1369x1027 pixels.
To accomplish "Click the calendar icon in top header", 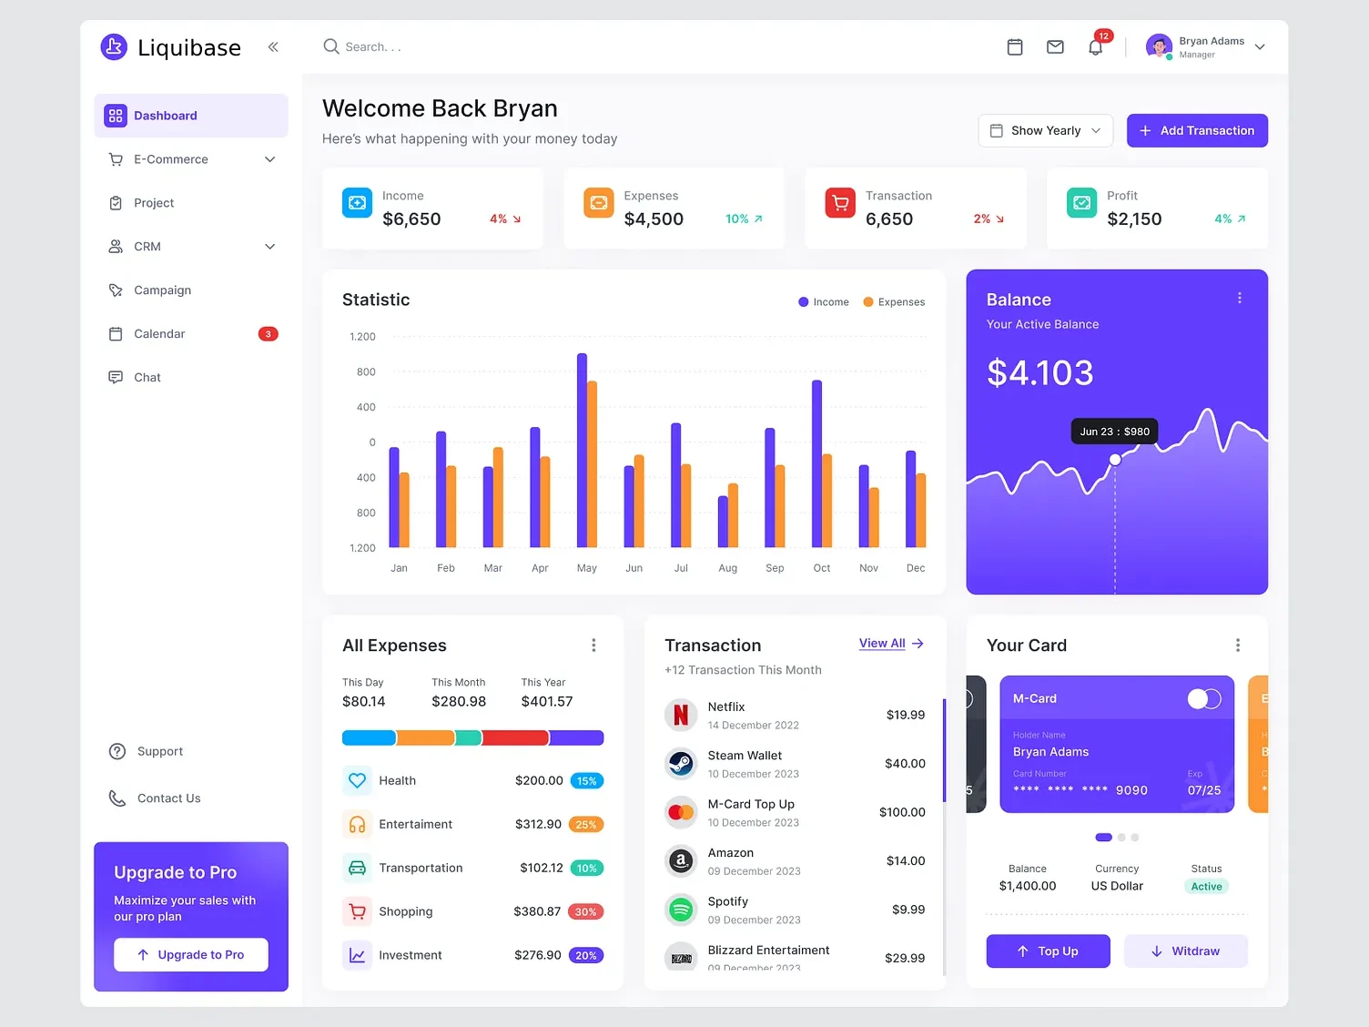I will pyautogui.click(x=1015, y=47).
